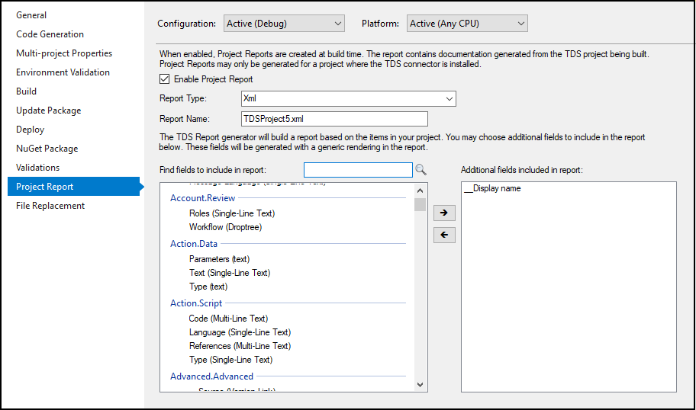Viewport: 696px width, 410px height.
Task: Click the field list scroll up arrow
Action: (x=420, y=190)
